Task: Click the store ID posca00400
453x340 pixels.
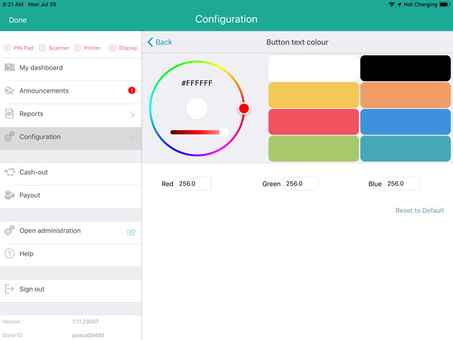Action: 88,335
